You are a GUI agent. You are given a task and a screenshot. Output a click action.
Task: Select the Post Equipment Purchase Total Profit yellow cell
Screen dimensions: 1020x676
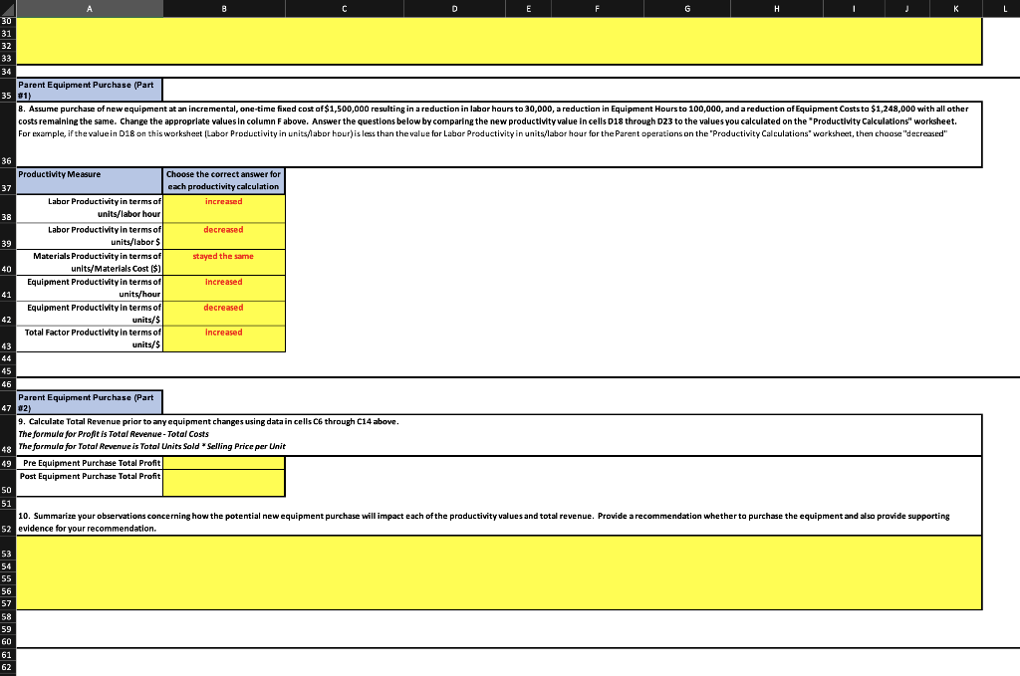tap(224, 483)
